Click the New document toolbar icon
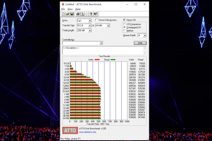 (x=63, y=14)
